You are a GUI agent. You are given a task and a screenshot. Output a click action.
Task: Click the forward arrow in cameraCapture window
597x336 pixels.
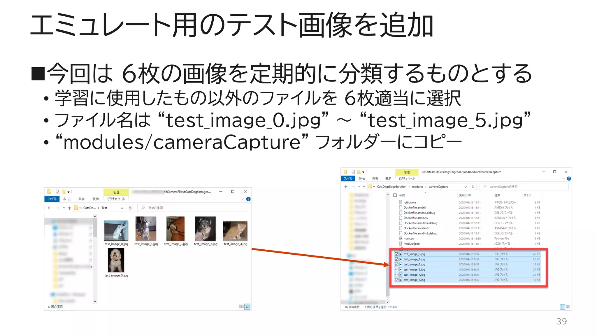point(353,187)
